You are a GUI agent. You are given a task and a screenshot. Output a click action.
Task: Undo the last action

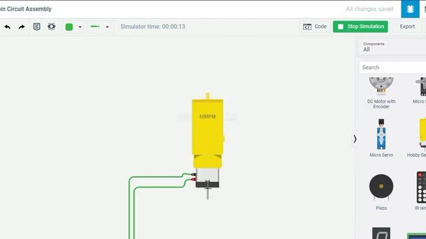[x=7, y=27]
